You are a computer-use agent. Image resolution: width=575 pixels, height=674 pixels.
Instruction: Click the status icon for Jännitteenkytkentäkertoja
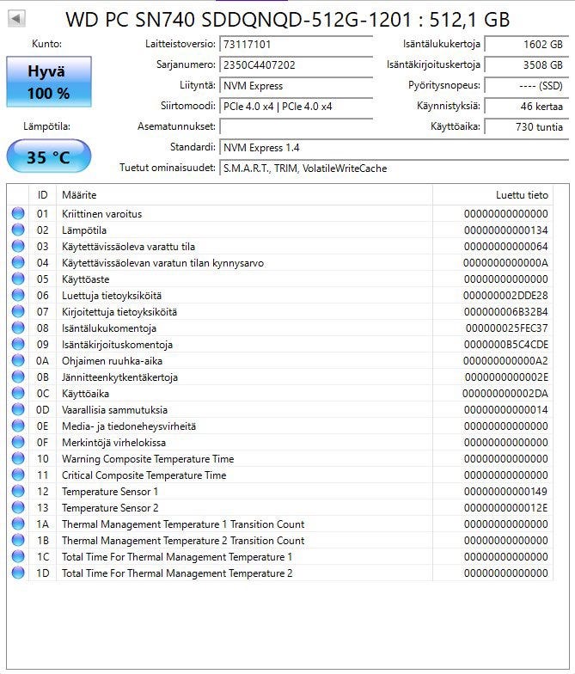click(x=18, y=377)
